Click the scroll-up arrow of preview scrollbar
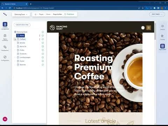The image size is (168, 126). pyautogui.click(x=155, y=22)
